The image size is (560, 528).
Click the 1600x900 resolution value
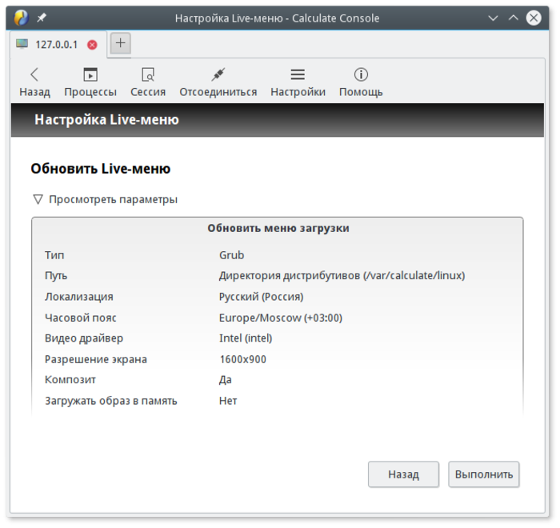coord(243,359)
